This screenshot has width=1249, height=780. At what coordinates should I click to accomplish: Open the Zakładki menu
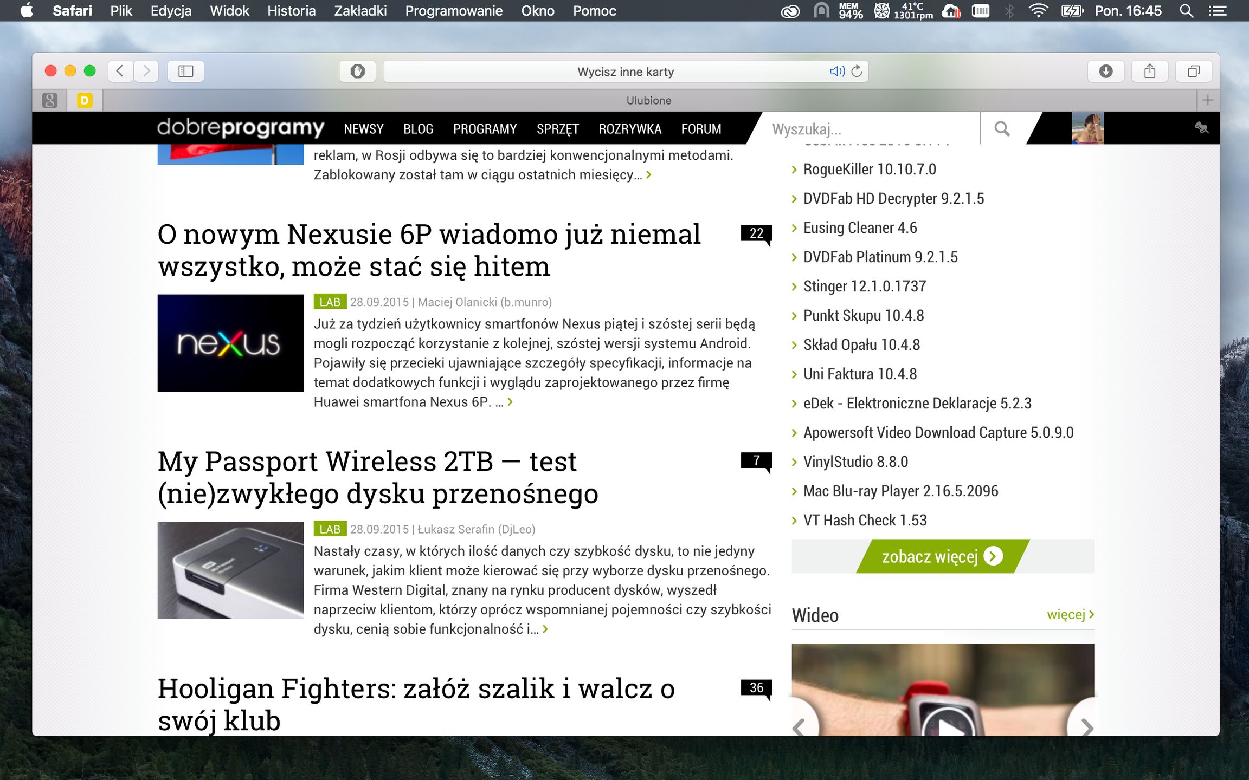point(362,10)
